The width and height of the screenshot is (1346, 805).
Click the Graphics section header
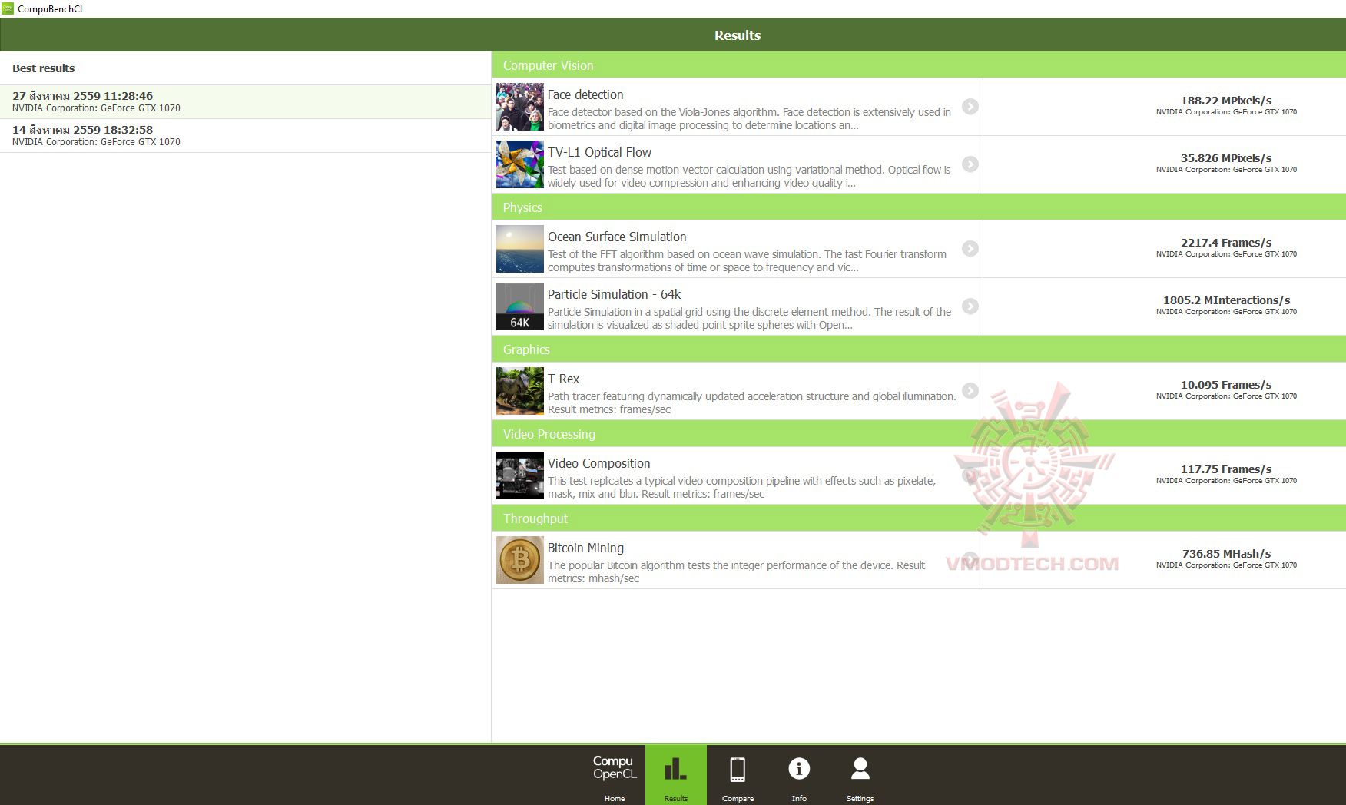919,349
